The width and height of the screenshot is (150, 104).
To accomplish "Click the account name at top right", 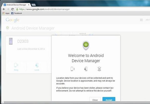I will click(x=148, y=20).
